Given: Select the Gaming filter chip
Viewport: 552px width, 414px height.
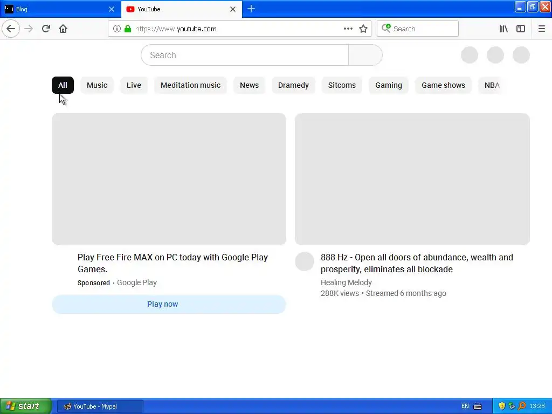Looking at the screenshot, I should tap(389, 85).
